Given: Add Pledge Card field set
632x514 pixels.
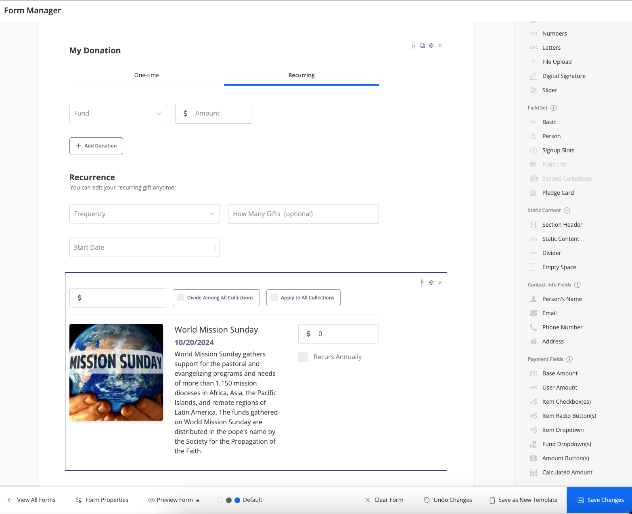Looking at the screenshot, I should (558, 193).
